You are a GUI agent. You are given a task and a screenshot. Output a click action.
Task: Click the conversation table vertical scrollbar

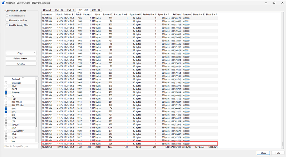coord(282,143)
